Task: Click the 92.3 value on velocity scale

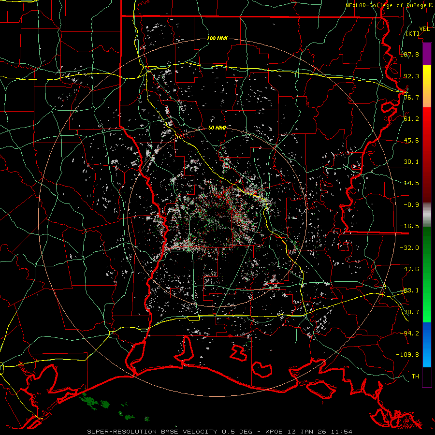Action: pos(411,76)
